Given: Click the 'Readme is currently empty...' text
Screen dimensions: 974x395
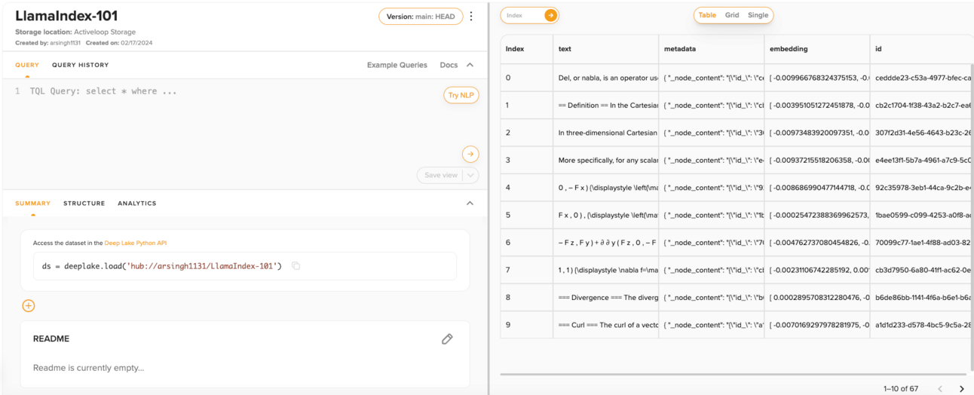Looking at the screenshot, I should point(88,368).
